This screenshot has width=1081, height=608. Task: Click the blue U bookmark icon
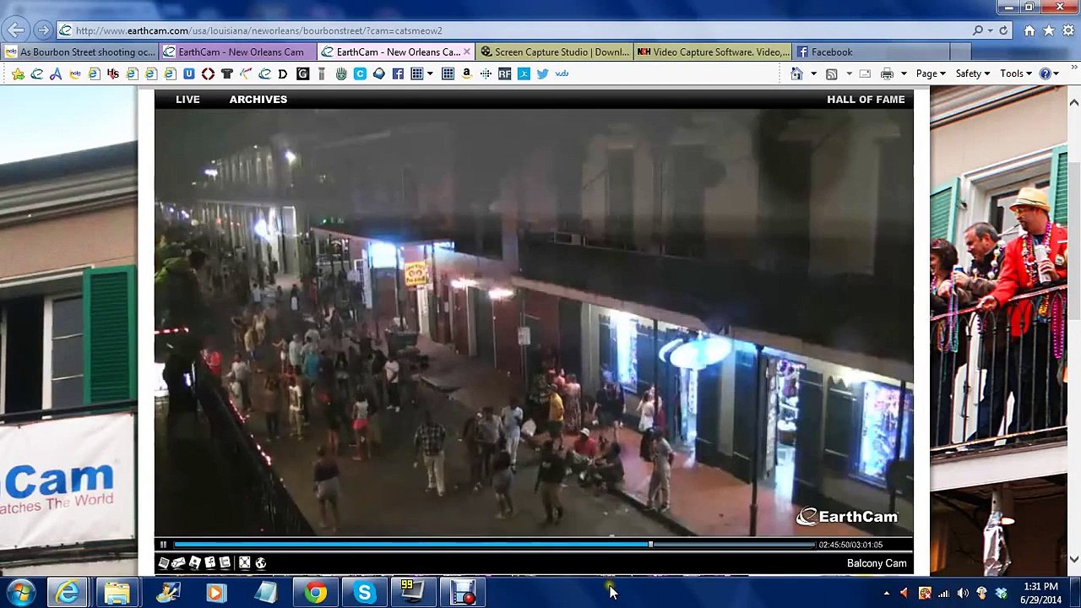(x=189, y=73)
